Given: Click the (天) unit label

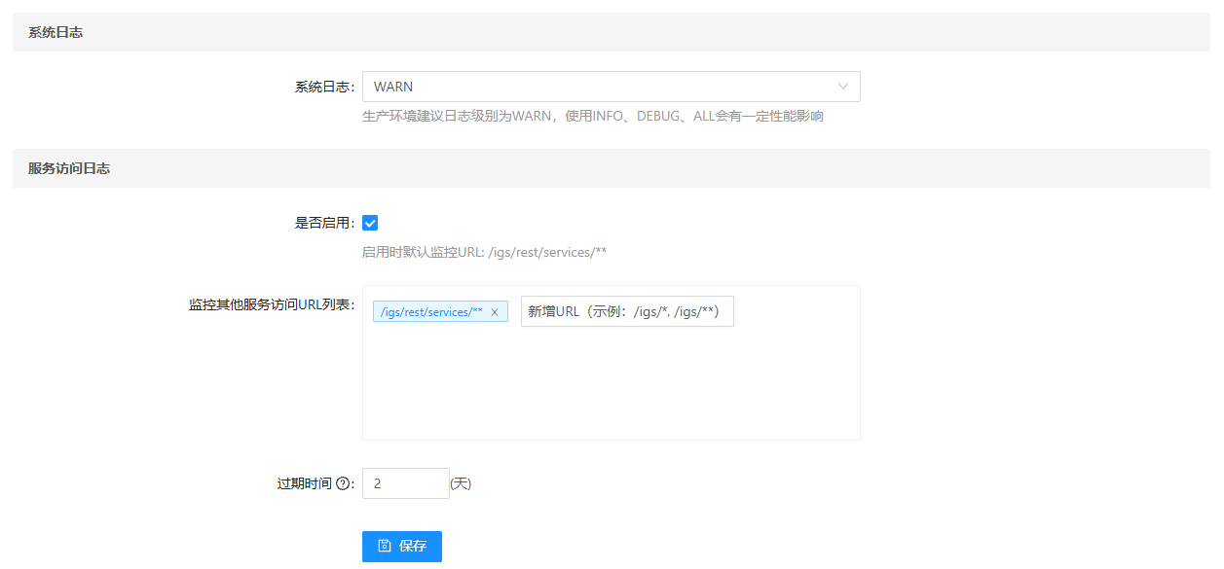Looking at the screenshot, I should 461,483.
